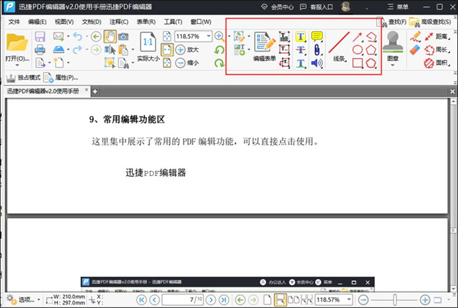Click the Fit Page icon beside zoom box

click(x=167, y=36)
